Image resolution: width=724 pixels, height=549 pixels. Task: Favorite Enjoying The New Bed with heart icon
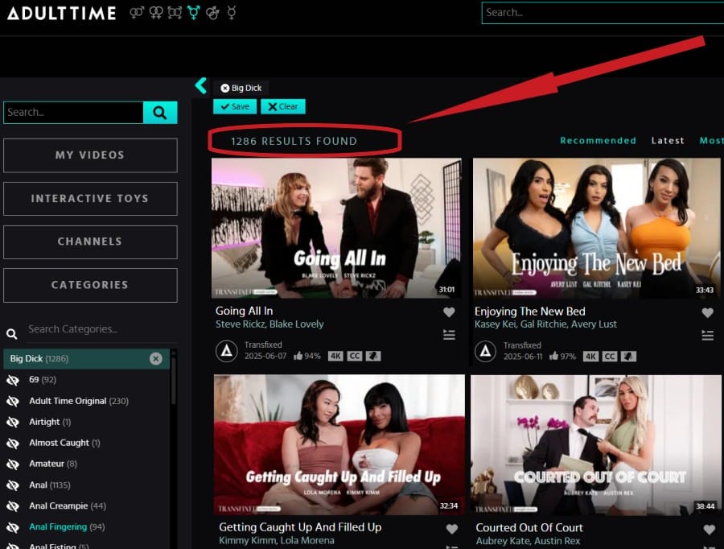(x=707, y=312)
